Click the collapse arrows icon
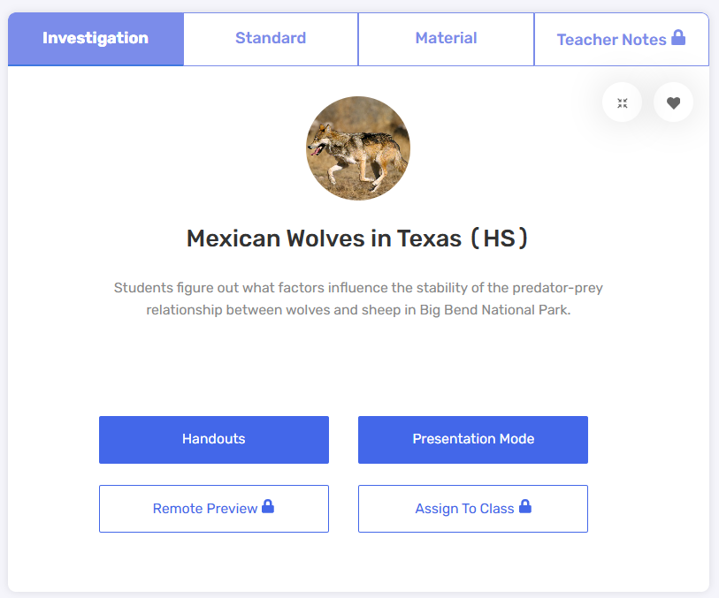This screenshot has width=719, height=598. tap(622, 102)
